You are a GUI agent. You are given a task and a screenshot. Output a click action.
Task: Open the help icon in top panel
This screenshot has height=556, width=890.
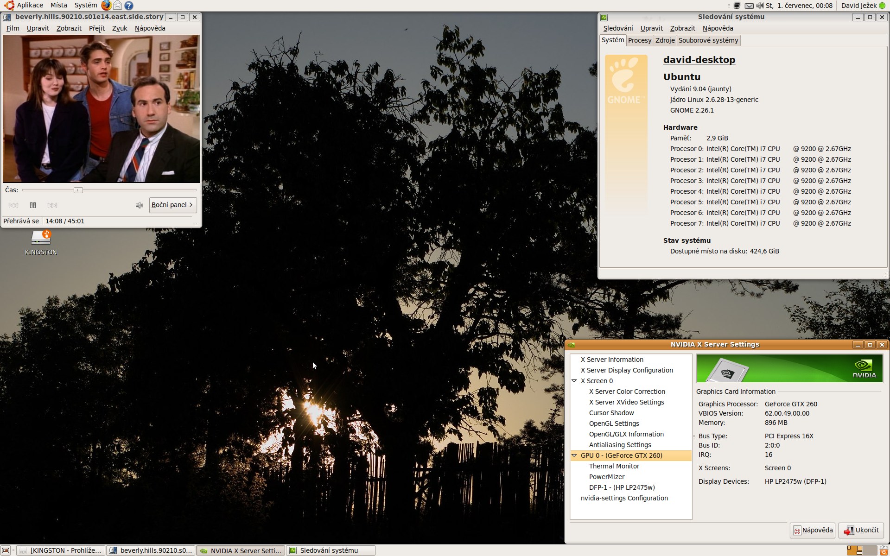129,6
